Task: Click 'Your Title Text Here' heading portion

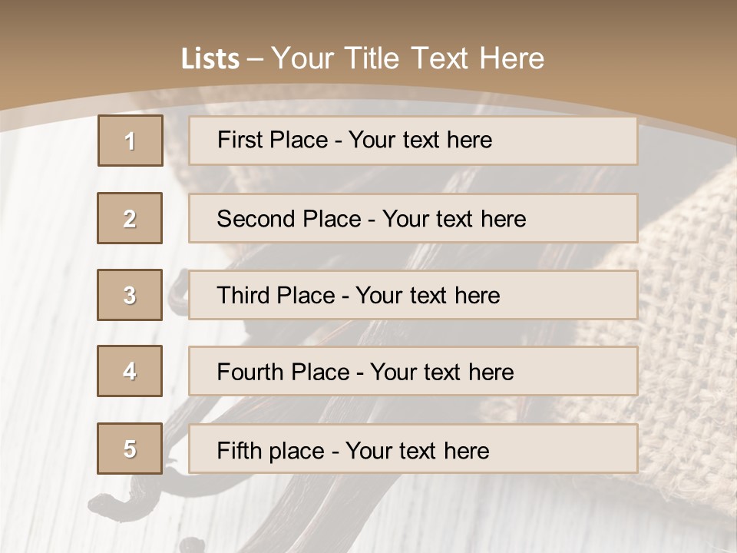Action: 408,58
